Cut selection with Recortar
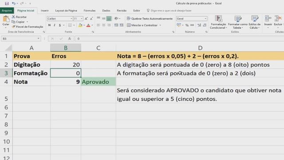 [20, 17]
